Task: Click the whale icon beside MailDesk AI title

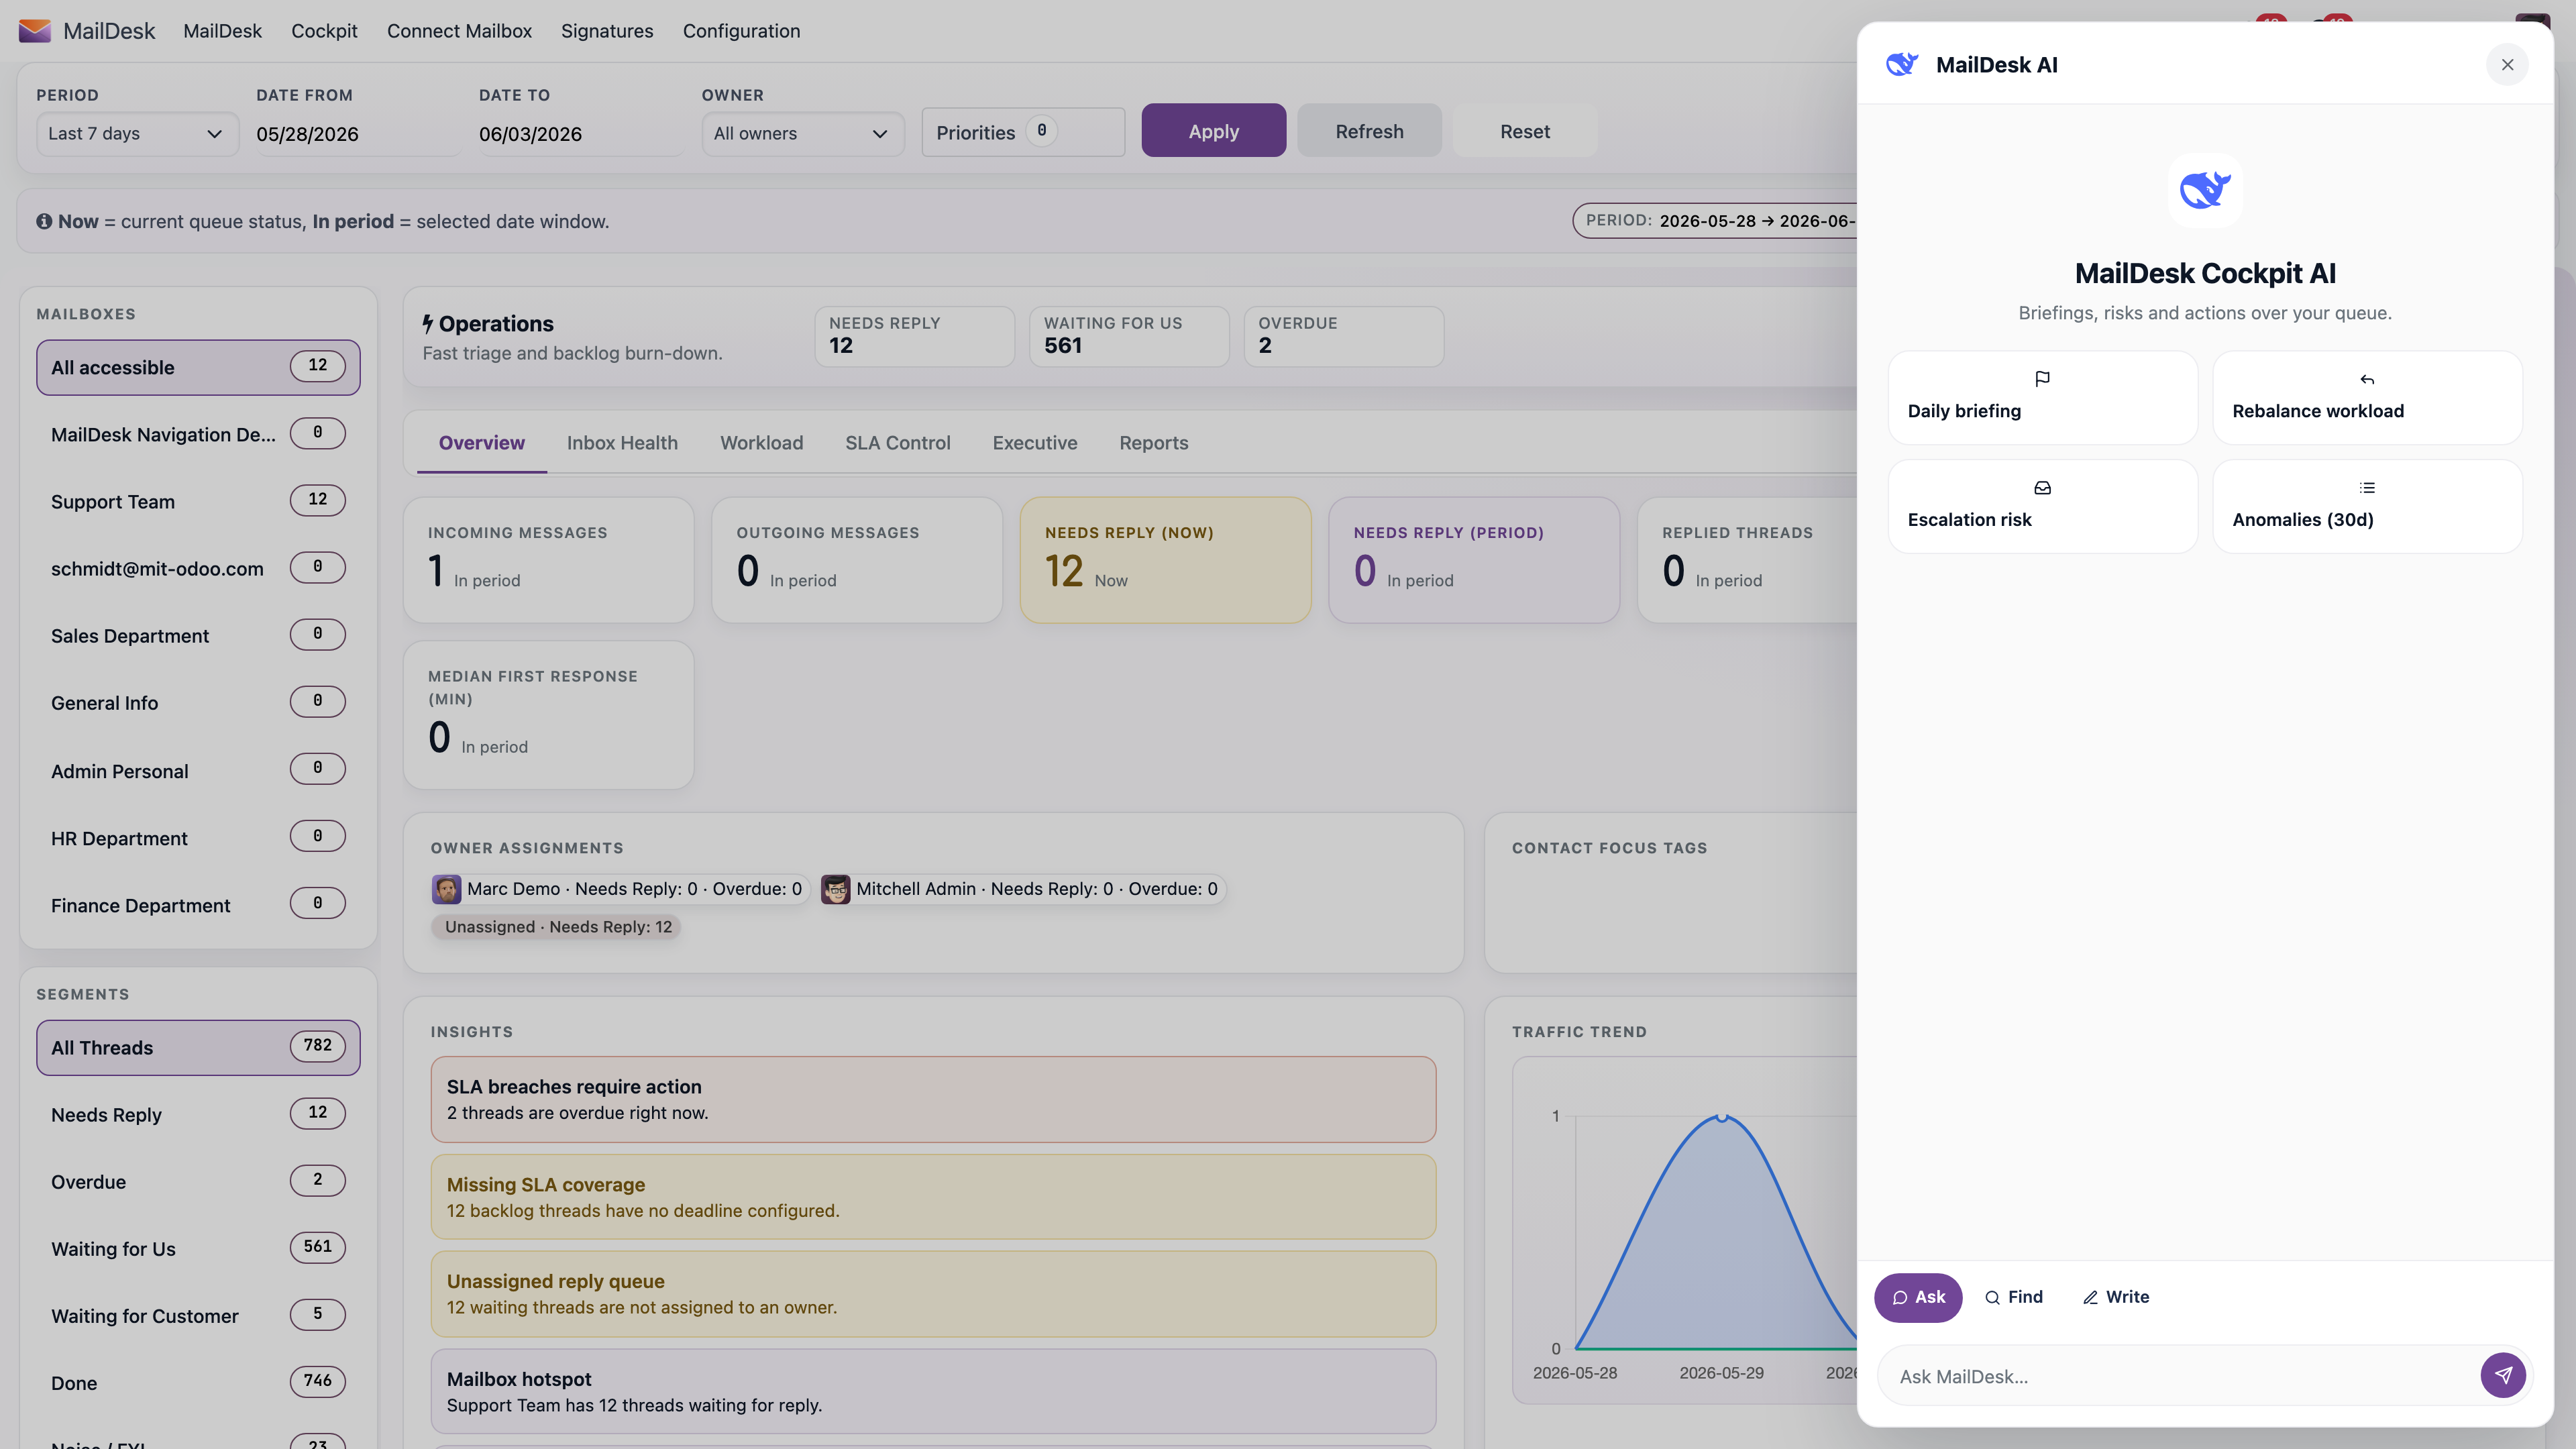Action: (1902, 64)
